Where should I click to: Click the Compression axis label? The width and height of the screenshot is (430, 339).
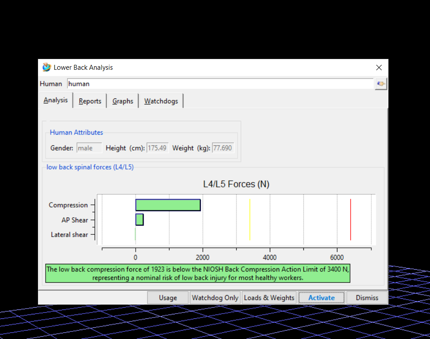pyautogui.click(x=68, y=205)
